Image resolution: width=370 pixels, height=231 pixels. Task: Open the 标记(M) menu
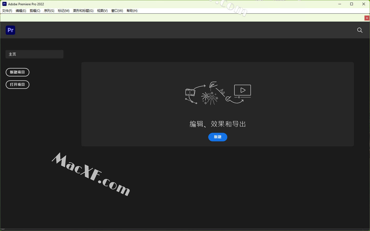[64, 11]
